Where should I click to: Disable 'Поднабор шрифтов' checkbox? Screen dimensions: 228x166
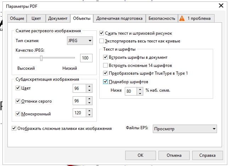coord(105,81)
